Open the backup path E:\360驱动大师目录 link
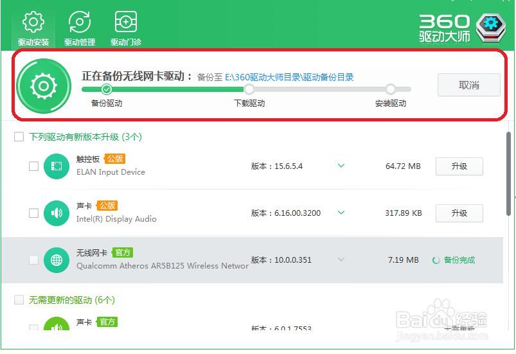This screenshot has height=354, width=516. 289,77
